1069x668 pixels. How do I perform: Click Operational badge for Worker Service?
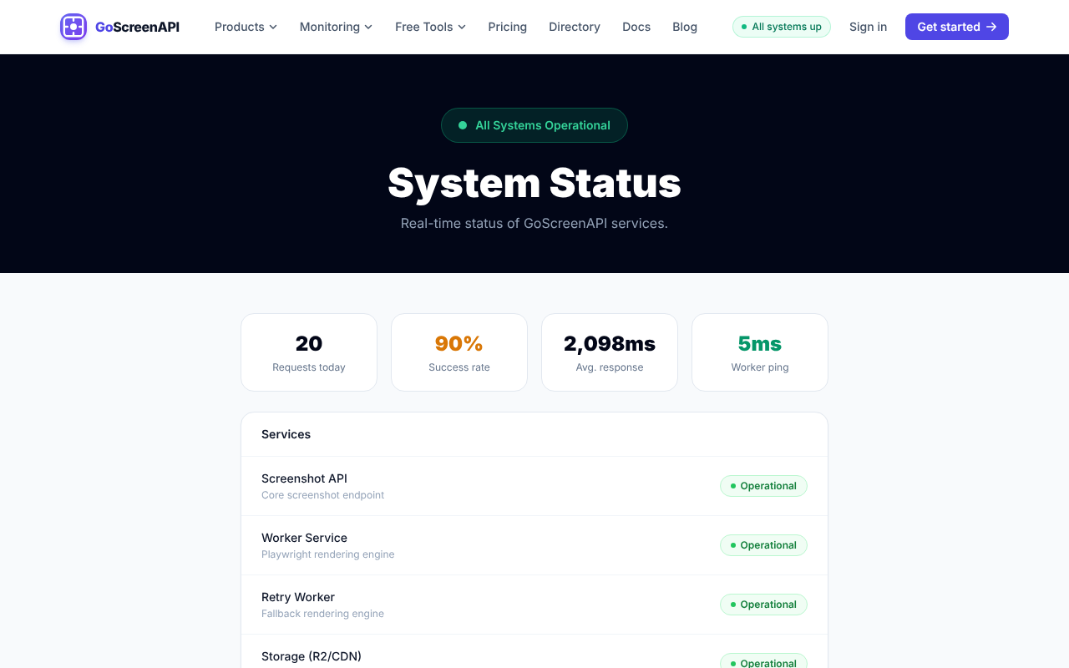pos(763,545)
